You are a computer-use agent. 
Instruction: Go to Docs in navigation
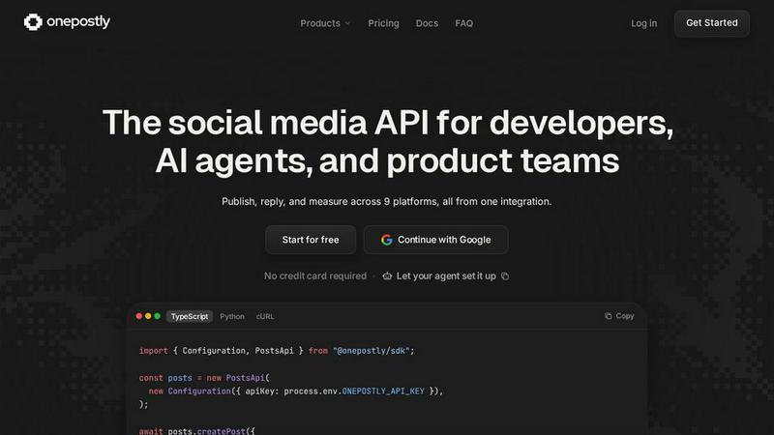[427, 23]
